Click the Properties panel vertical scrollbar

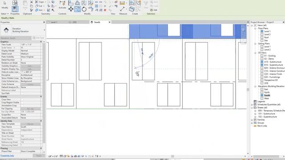(x=44, y=92)
